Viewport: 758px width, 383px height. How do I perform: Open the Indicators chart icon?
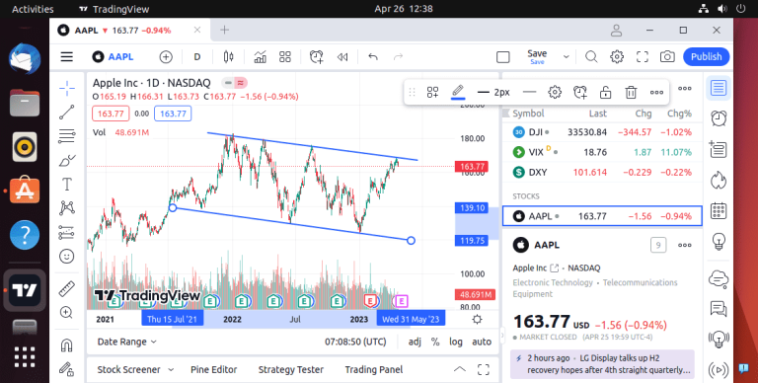point(261,57)
